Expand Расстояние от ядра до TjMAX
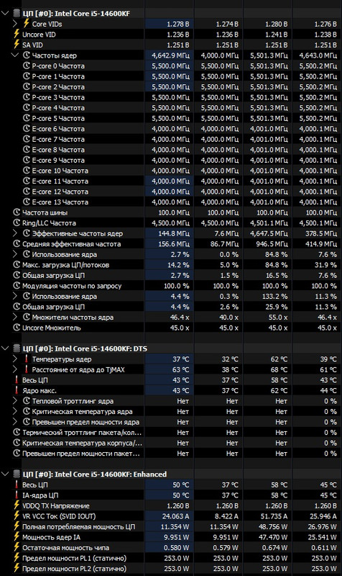 coord(14,369)
